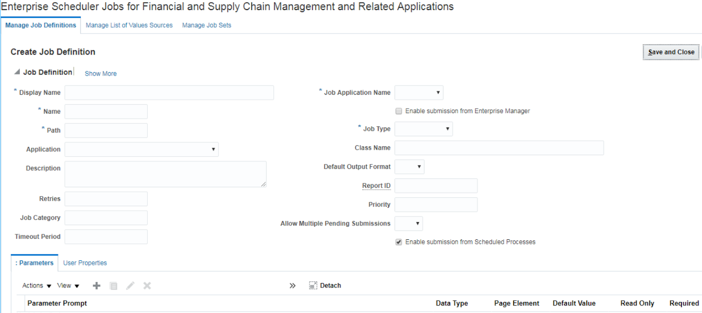
Task: Click the Show More link
Action: click(x=100, y=74)
